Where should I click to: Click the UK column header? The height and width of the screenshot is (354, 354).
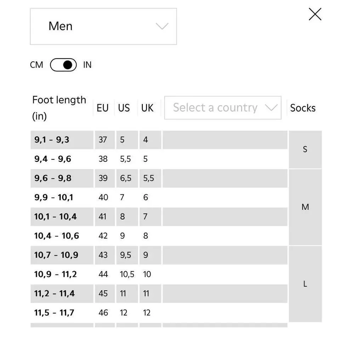147,108
